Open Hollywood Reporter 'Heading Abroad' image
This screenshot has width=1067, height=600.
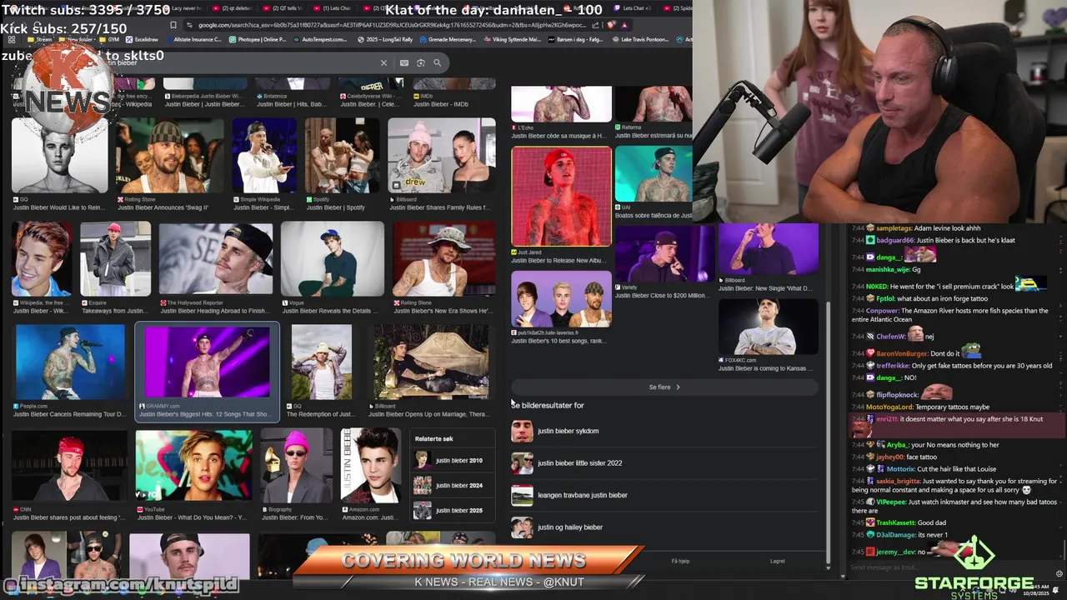tap(216, 258)
